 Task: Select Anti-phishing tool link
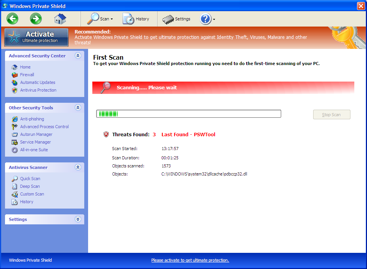[32, 119]
